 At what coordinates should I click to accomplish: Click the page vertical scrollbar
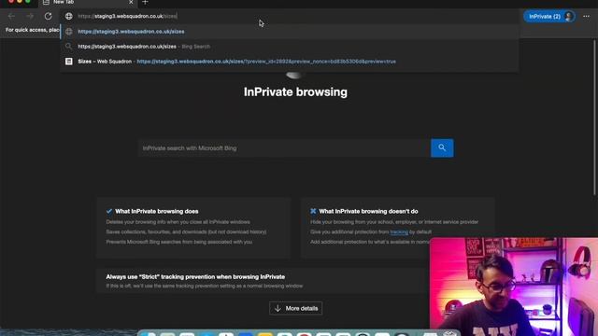594,119
